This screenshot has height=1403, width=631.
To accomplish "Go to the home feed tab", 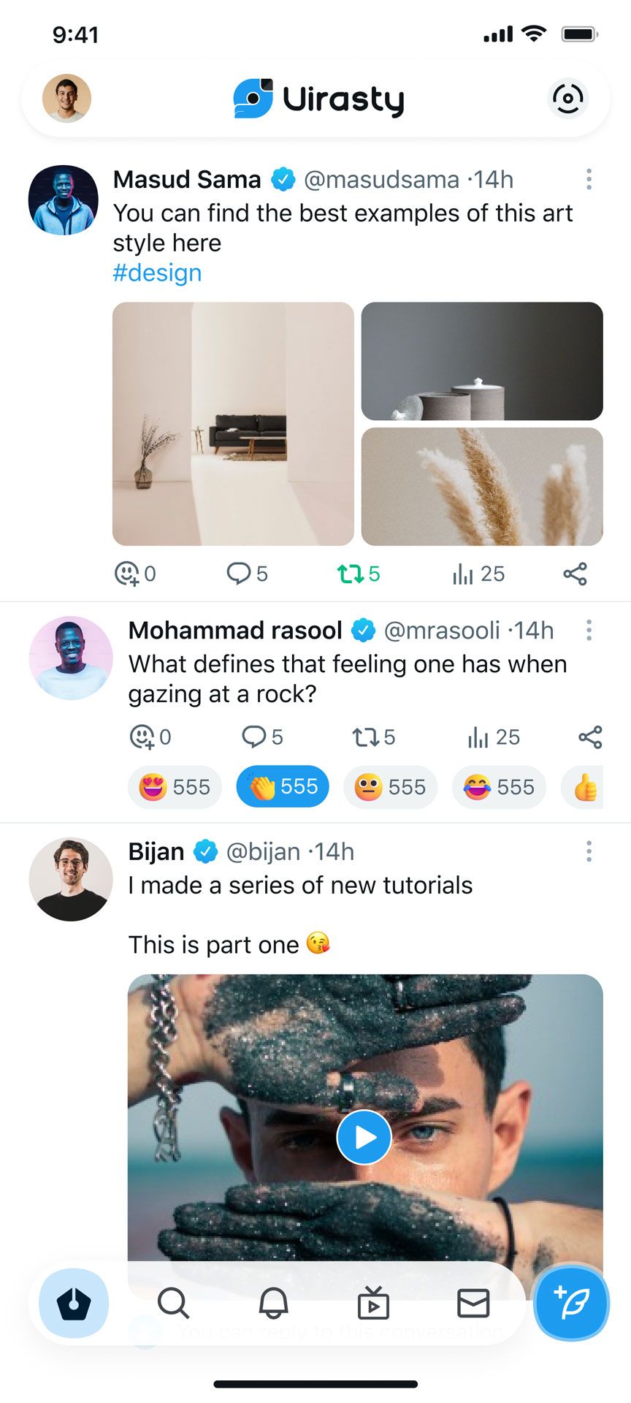I will (x=74, y=1304).
